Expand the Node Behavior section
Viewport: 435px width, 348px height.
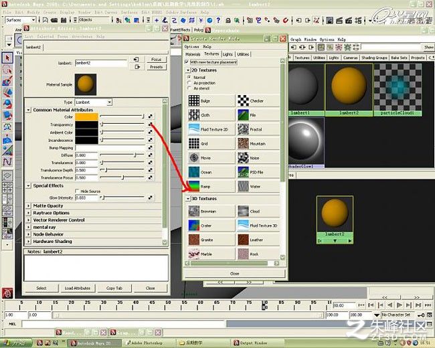point(28,234)
